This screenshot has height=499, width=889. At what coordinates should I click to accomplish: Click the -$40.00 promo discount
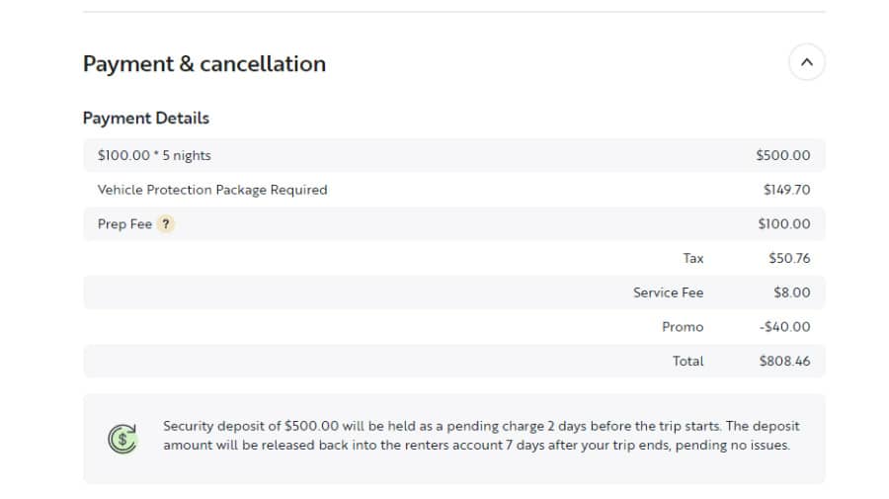pos(784,327)
